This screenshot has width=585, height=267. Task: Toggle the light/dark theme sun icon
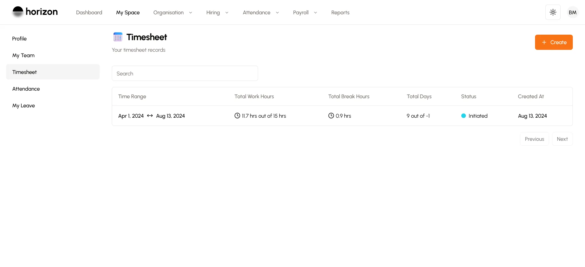click(x=553, y=12)
